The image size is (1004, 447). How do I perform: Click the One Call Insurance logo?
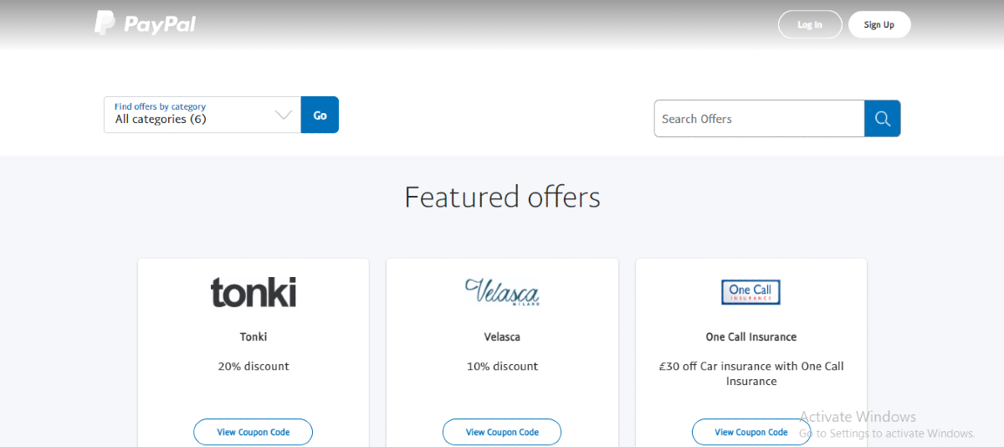coord(750,292)
